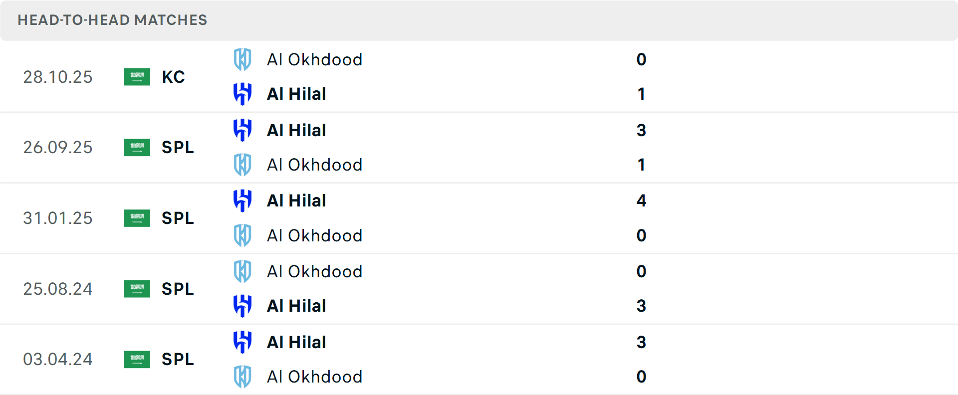Viewport: 958px width, 395px height.
Task: Select Al Hilal team name in 31.01.25 match
Action: [x=296, y=200]
